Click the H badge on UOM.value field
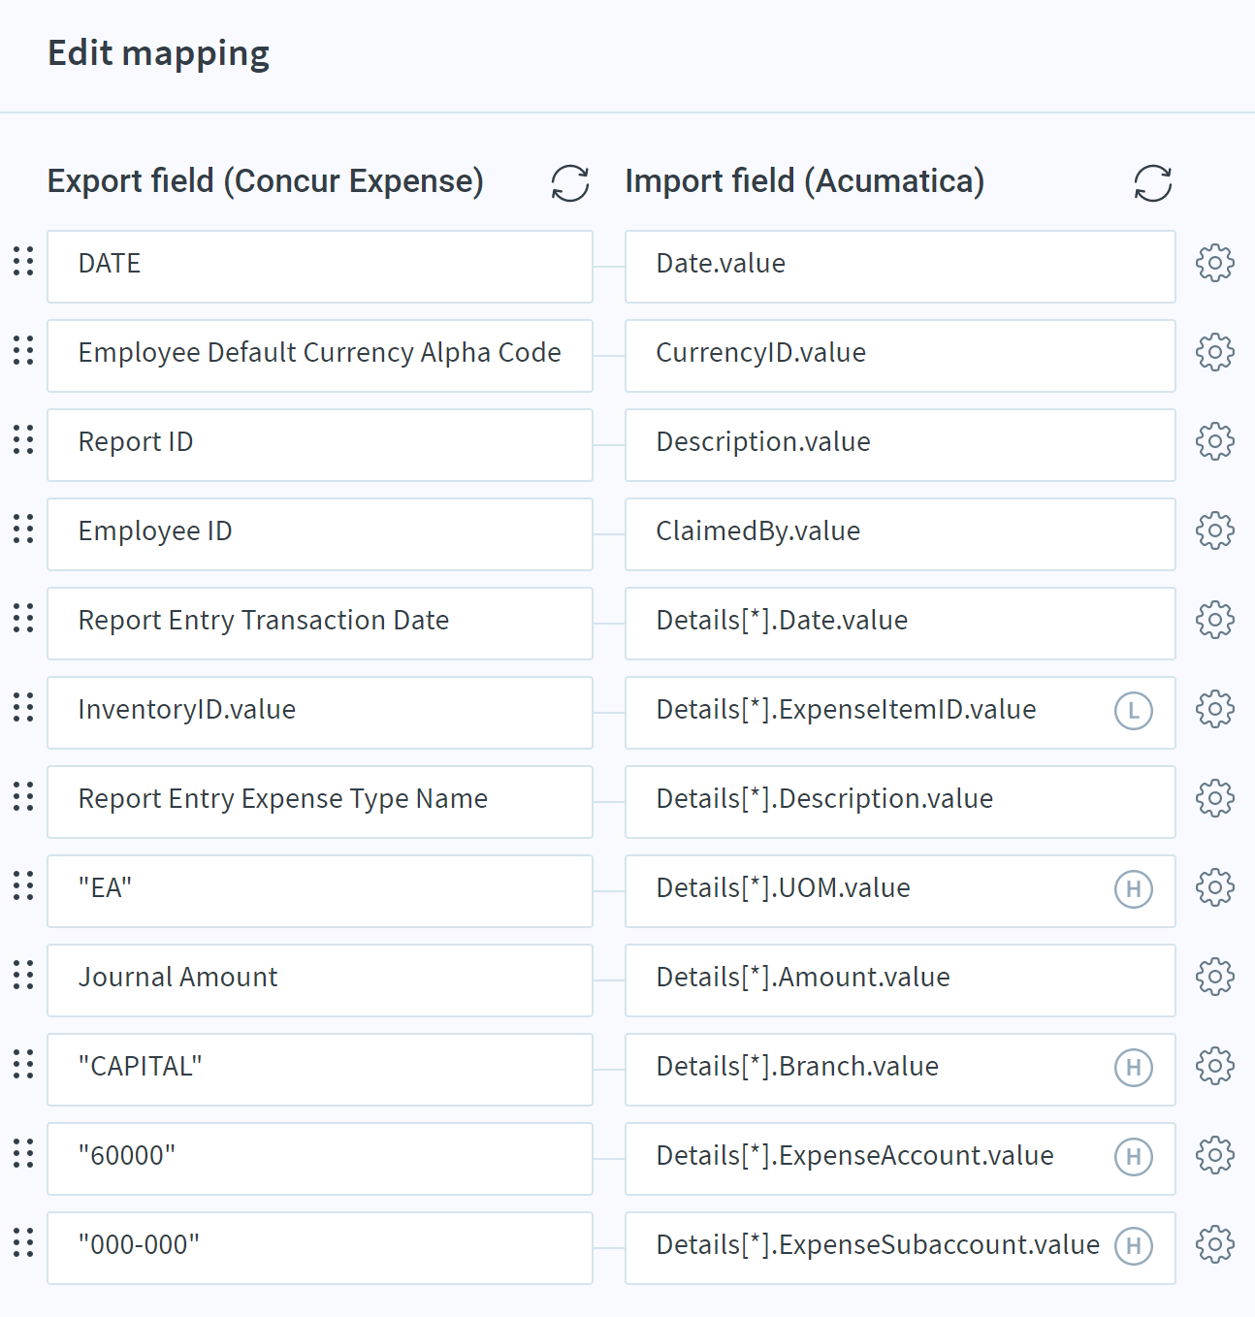The height and width of the screenshot is (1317, 1255). pos(1134,889)
